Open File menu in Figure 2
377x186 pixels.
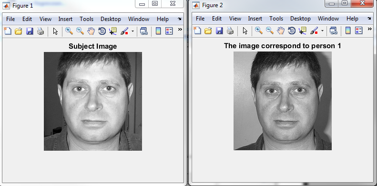pyautogui.click(x=200, y=19)
